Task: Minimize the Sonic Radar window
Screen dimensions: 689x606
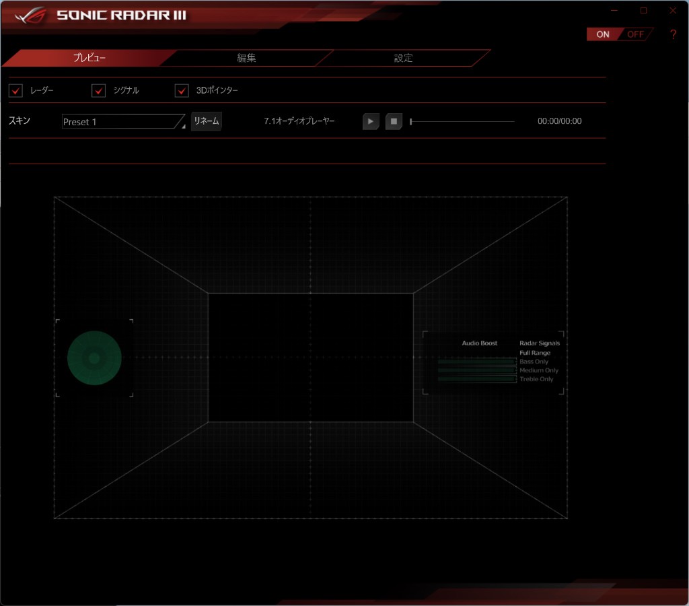Action: [614, 11]
